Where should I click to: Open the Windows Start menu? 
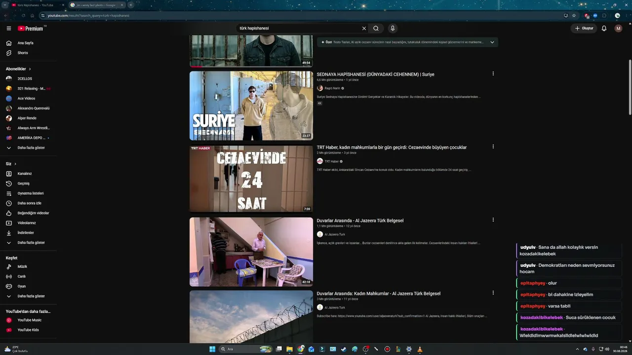[212, 349]
